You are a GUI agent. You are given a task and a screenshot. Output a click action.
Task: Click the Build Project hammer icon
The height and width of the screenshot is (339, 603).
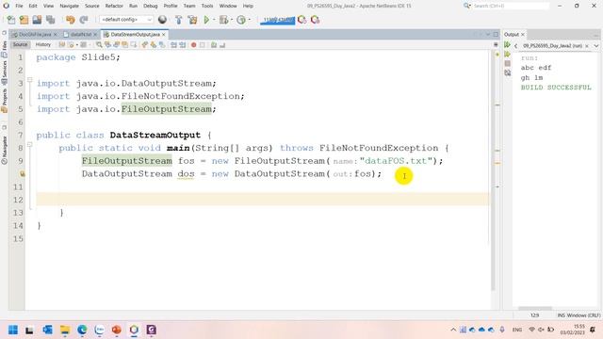[178, 20]
